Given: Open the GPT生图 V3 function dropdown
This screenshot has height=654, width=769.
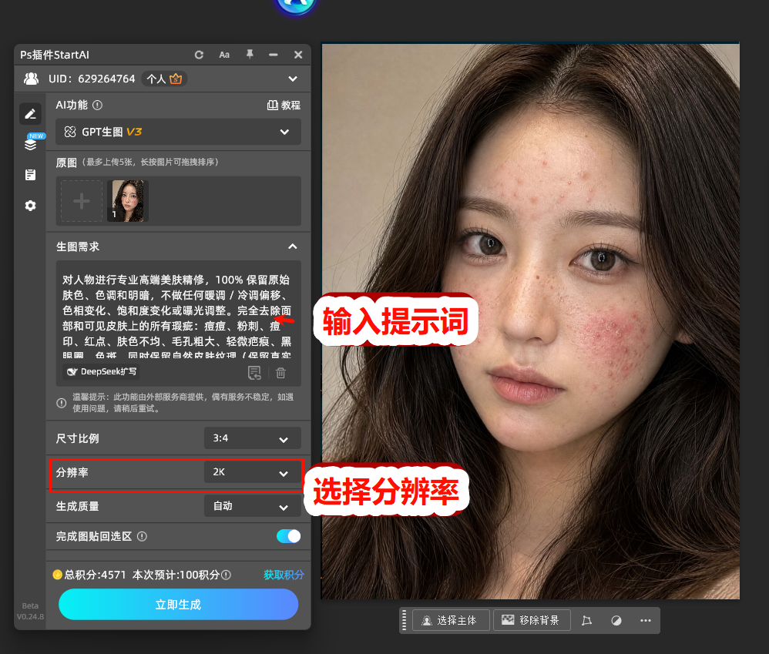Looking at the screenshot, I should tap(178, 132).
